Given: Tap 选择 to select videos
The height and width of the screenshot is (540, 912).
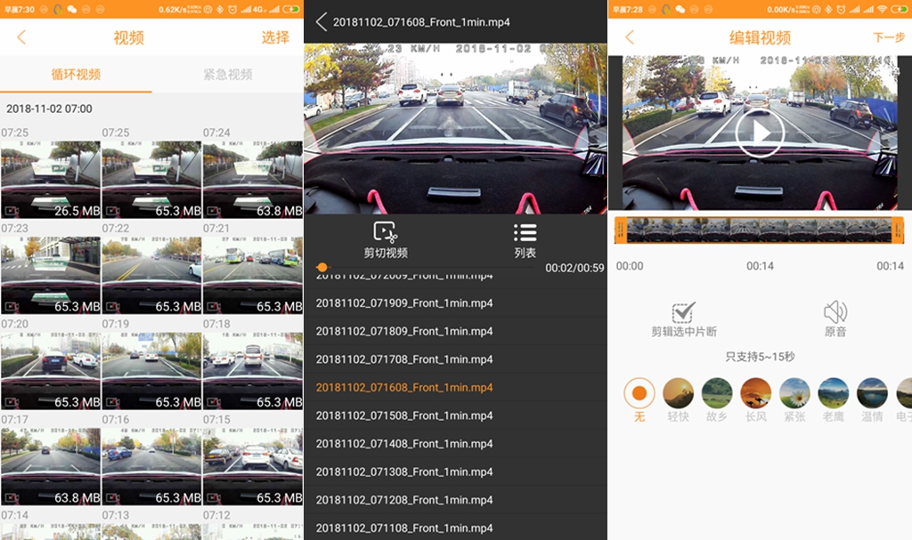Looking at the screenshot, I should 275,37.
